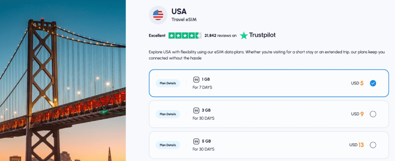
Task: Open Plan Details for 5 GB plan
Action: point(168,145)
